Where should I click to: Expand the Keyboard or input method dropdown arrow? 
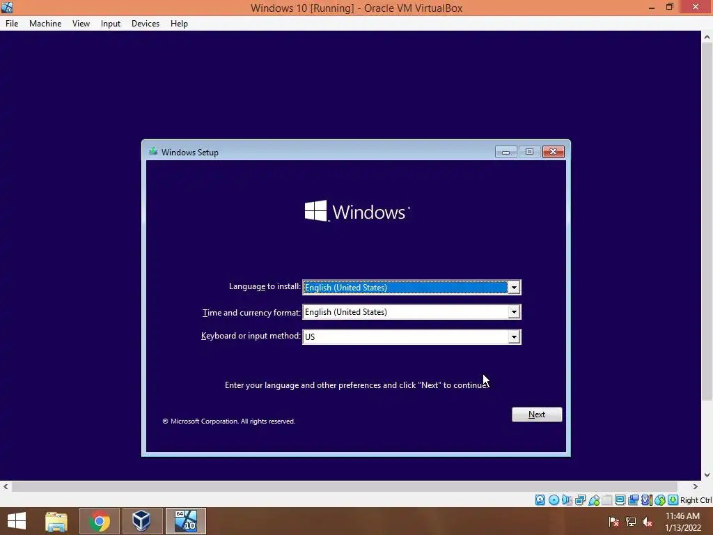(514, 337)
